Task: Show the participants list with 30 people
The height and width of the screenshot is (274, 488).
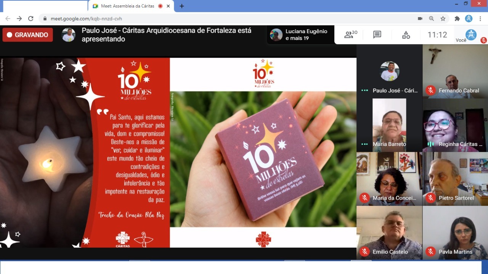Action: coord(351,35)
